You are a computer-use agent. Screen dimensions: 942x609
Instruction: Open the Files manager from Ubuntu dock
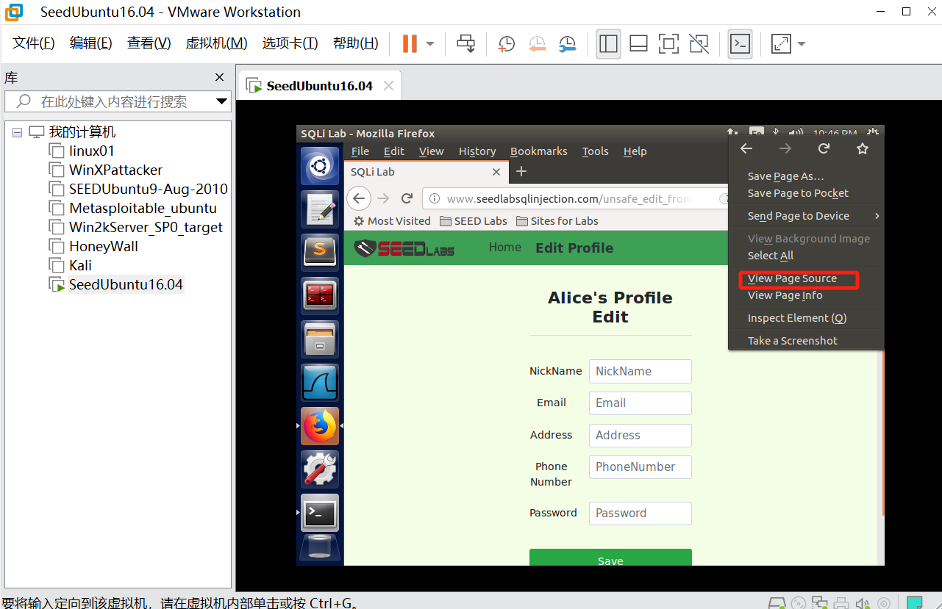tap(319, 339)
